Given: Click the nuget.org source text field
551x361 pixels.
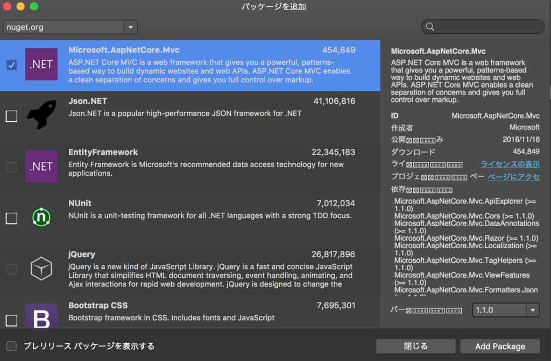Looking at the screenshot, I should [x=63, y=27].
